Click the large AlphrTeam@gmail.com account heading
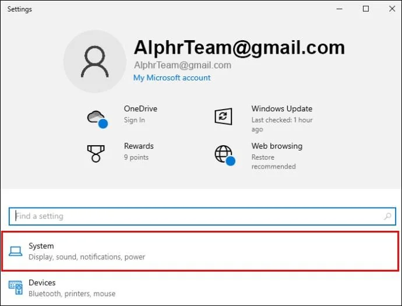402x306 pixels. point(239,47)
